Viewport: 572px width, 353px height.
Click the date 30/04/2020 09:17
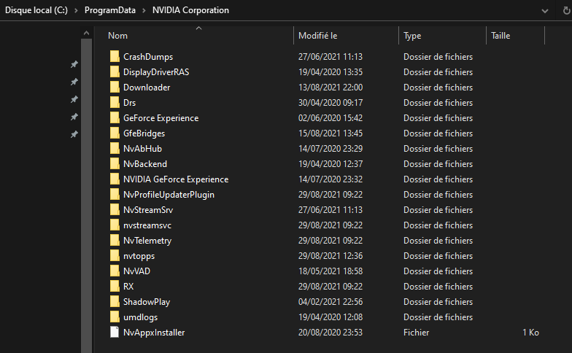331,102
